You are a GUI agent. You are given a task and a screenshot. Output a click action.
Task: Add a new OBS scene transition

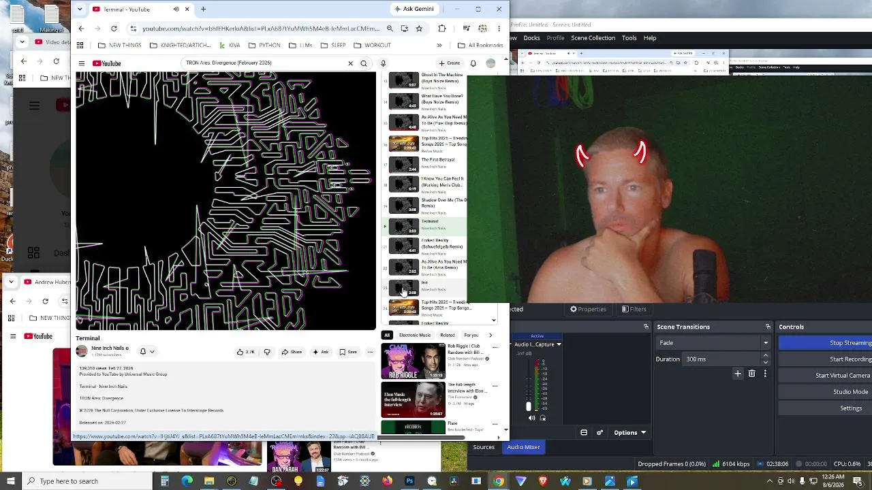pos(738,374)
